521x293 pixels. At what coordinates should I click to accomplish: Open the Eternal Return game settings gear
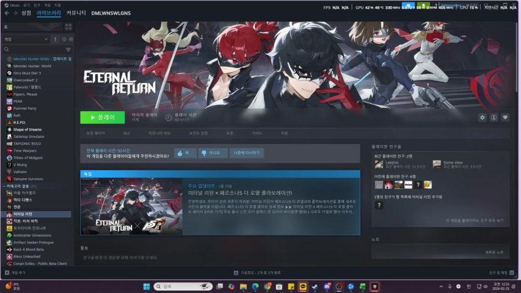(x=482, y=117)
